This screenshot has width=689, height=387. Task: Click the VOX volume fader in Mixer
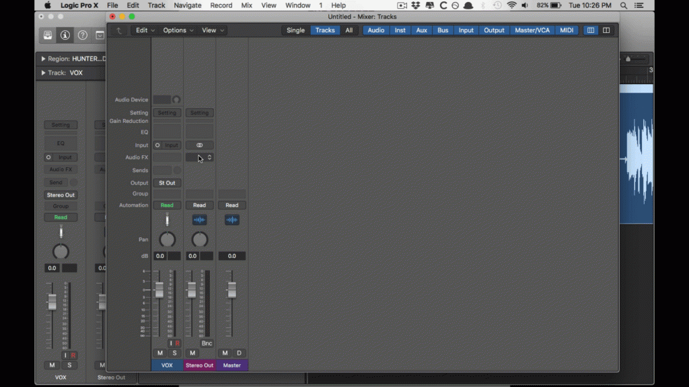coord(159,290)
